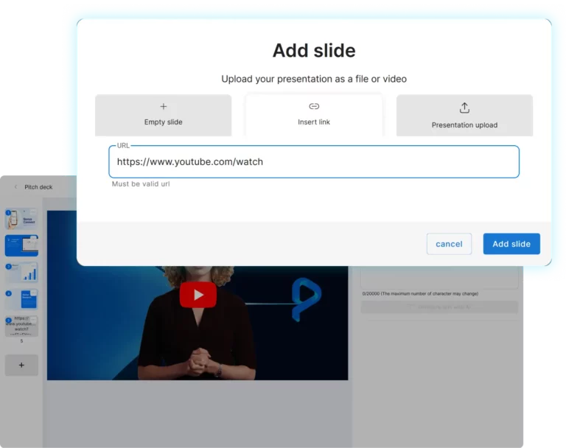566x448 pixels.
Task: Cancel the Add slide dialog
Action: (449, 244)
